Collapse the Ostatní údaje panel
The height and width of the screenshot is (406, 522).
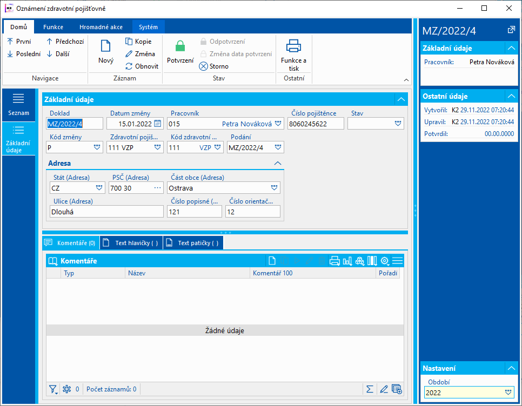tap(511, 96)
